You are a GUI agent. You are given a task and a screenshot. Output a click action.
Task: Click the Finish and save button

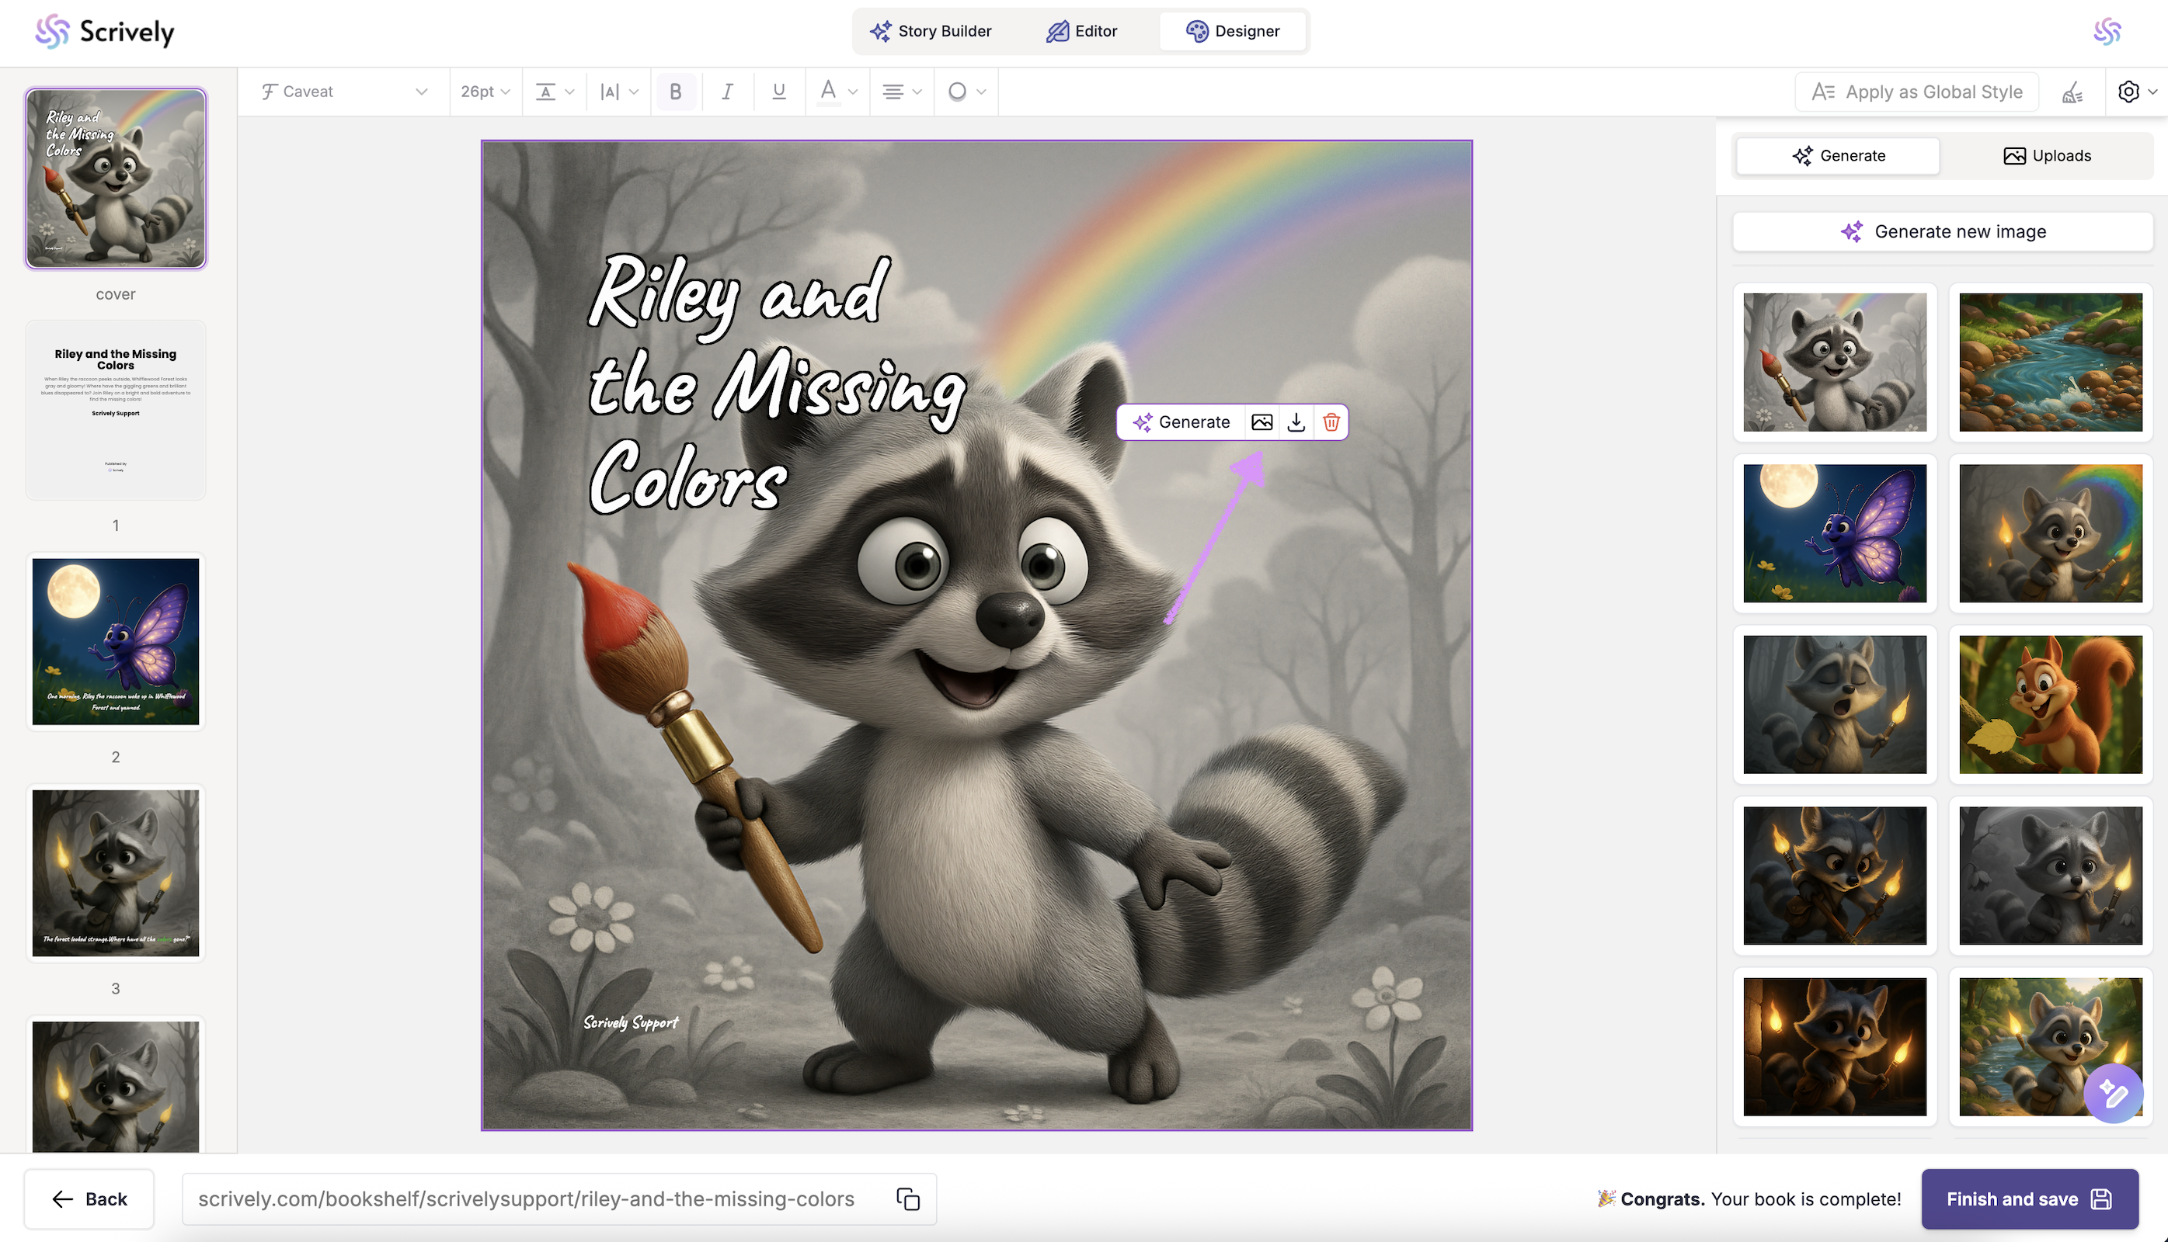pos(2029,1199)
